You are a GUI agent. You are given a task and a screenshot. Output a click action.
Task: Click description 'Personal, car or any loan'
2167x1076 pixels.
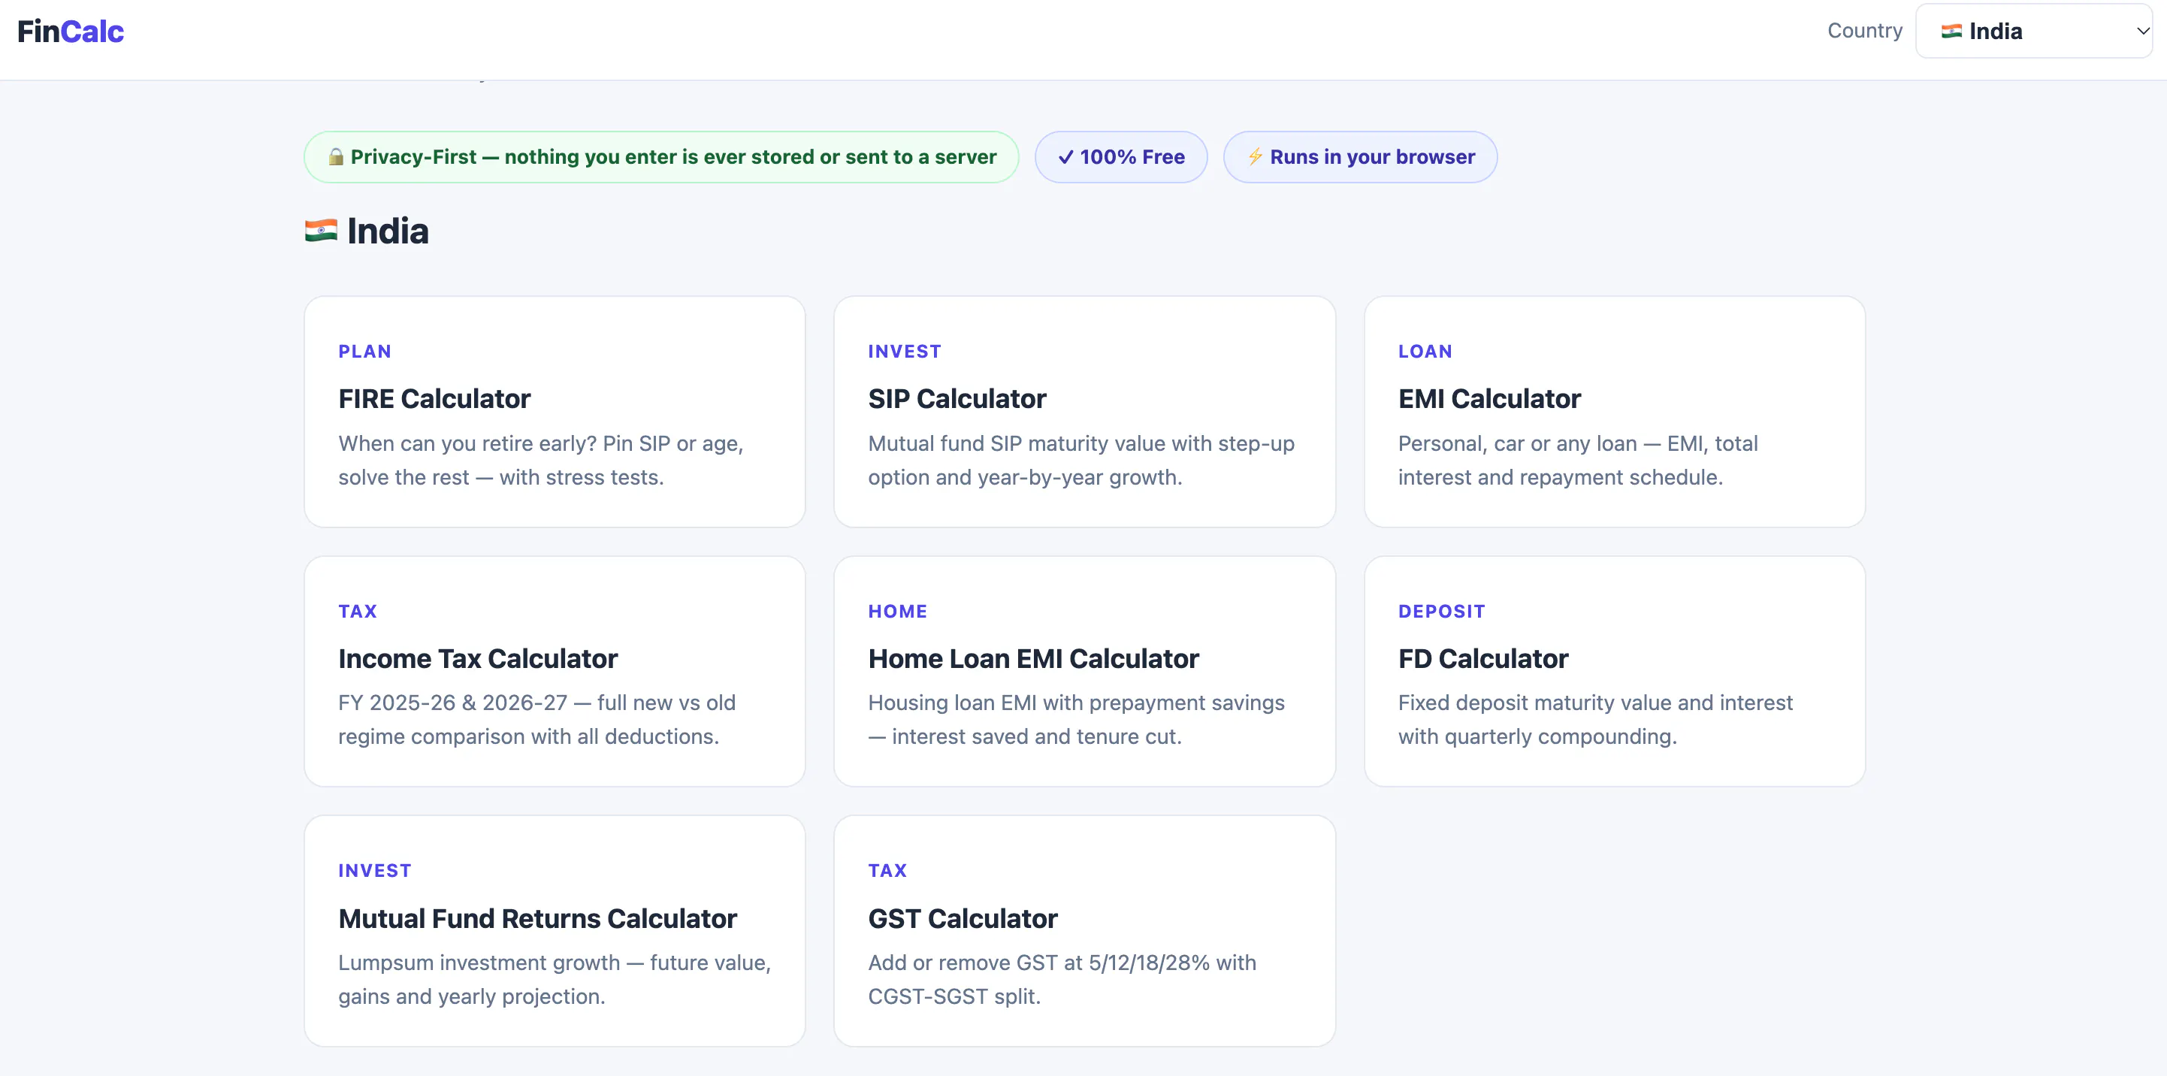pos(1518,443)
